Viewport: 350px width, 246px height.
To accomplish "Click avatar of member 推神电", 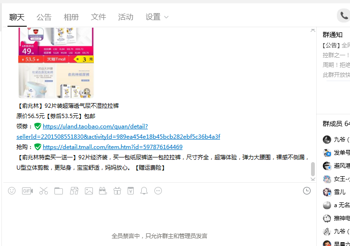I will coord(327,218).
